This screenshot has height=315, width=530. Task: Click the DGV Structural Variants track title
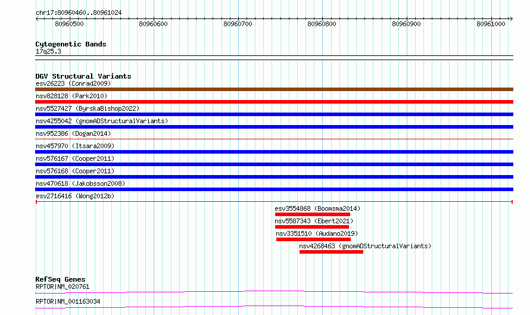[x=83, y=76]
